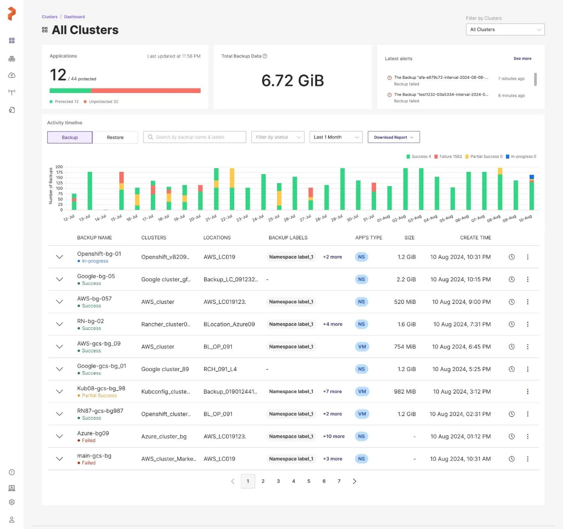This screenshot has height=529, width=563.
Task: Show the +2 more labels for Openshift-bg-01
Action: [333, 257]
